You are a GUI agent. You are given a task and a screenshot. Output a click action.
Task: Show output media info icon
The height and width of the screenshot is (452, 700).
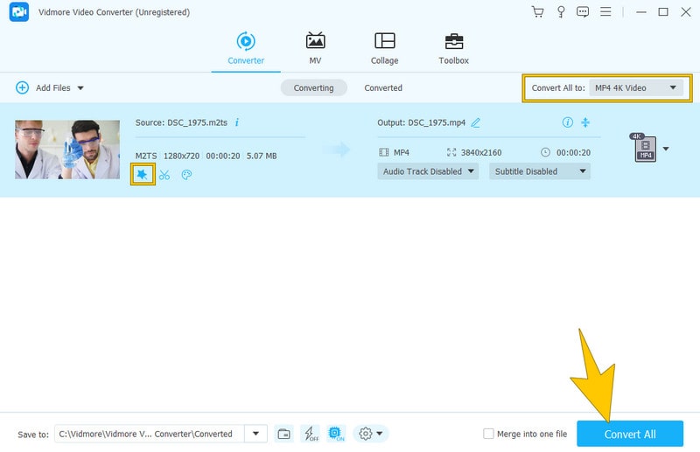[567, 122]
